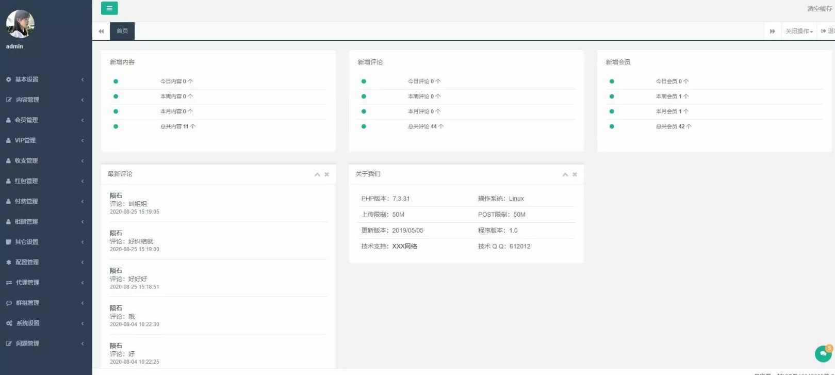The height and width of the screenshot is (375, 835).
Task: Click the 群组管理 speech bubble icon
Action: tap(9, 303)
